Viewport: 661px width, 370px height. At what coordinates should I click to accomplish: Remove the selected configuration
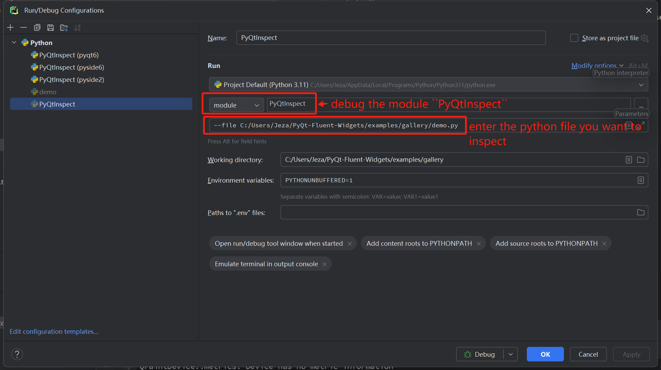(x=24, y=27)
